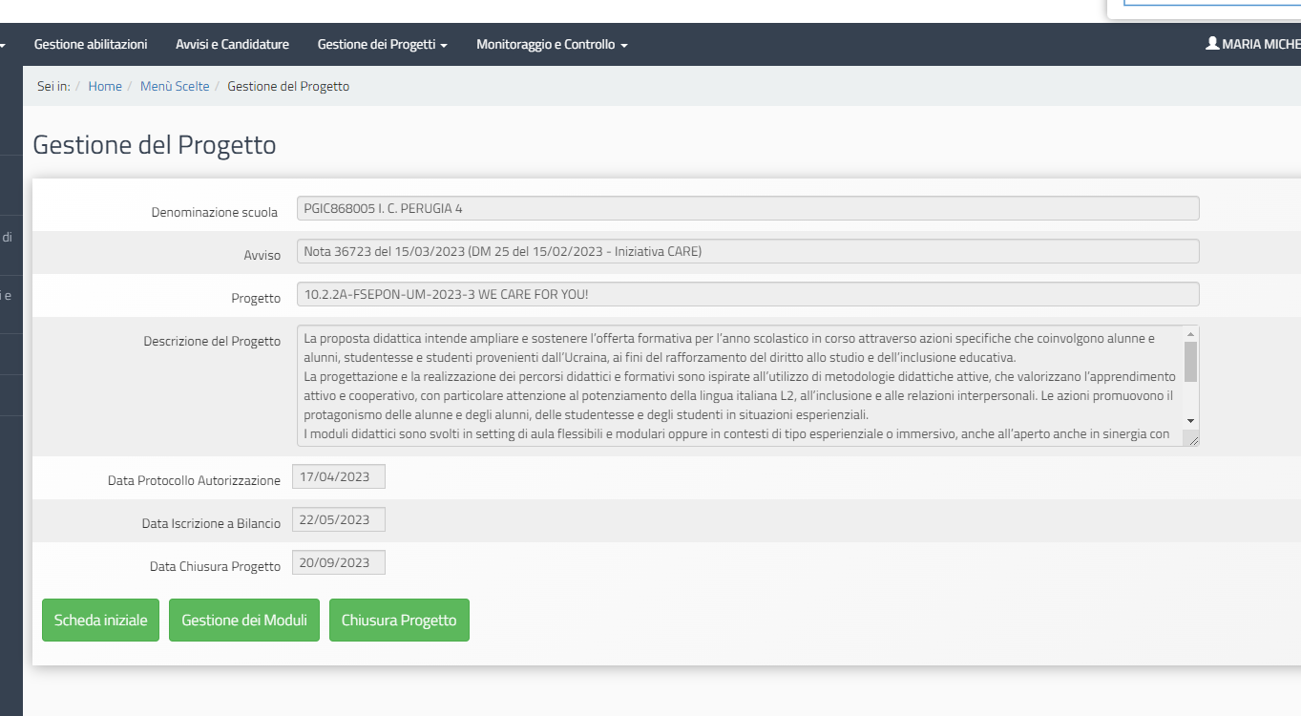Click the user profile icon for MARIA
Image resolution: width=1301 pixels, height=716 pixels.
point(1212,44)
